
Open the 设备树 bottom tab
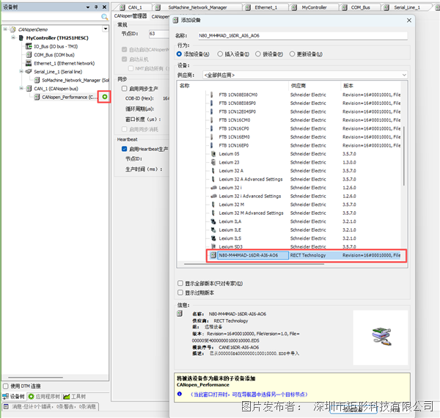point(13,396)
